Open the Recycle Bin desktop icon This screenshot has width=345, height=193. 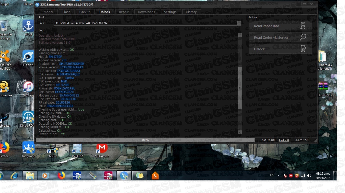click(5, 30)
